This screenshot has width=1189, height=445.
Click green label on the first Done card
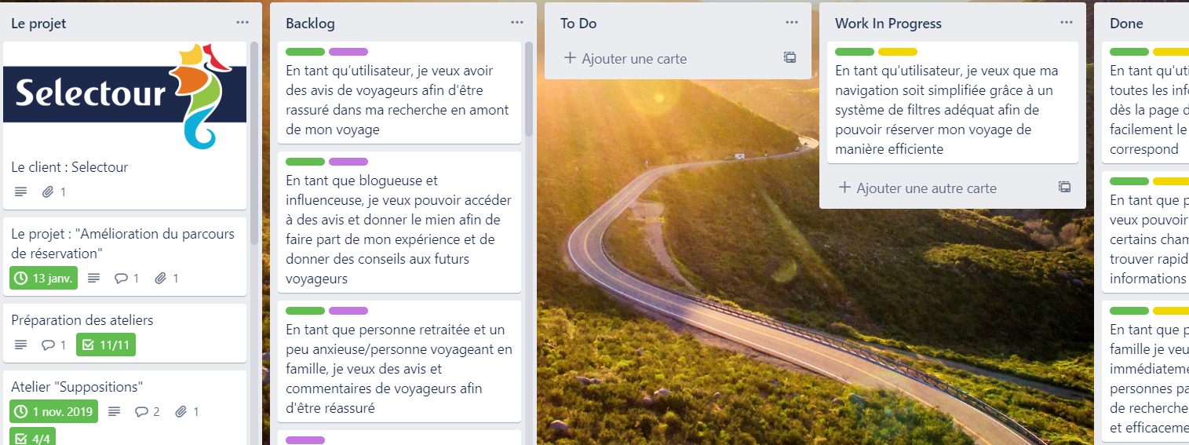[1129, 52]
